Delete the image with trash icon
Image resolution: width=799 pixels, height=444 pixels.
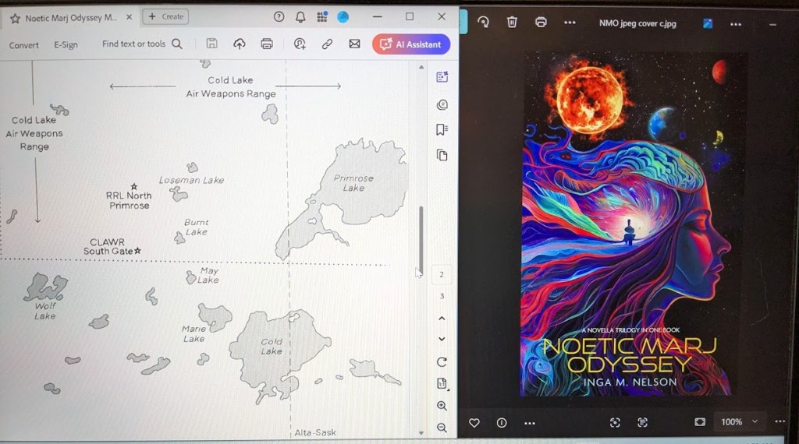click(x=512, y=23)
